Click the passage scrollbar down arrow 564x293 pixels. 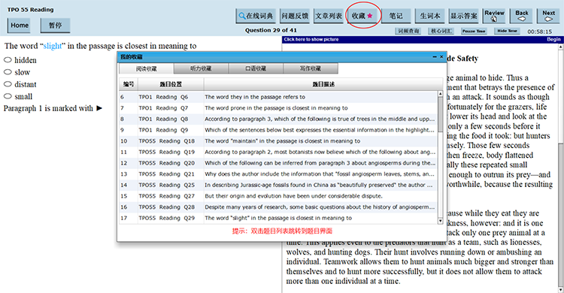pyautogui.click(x=561, y=289)
